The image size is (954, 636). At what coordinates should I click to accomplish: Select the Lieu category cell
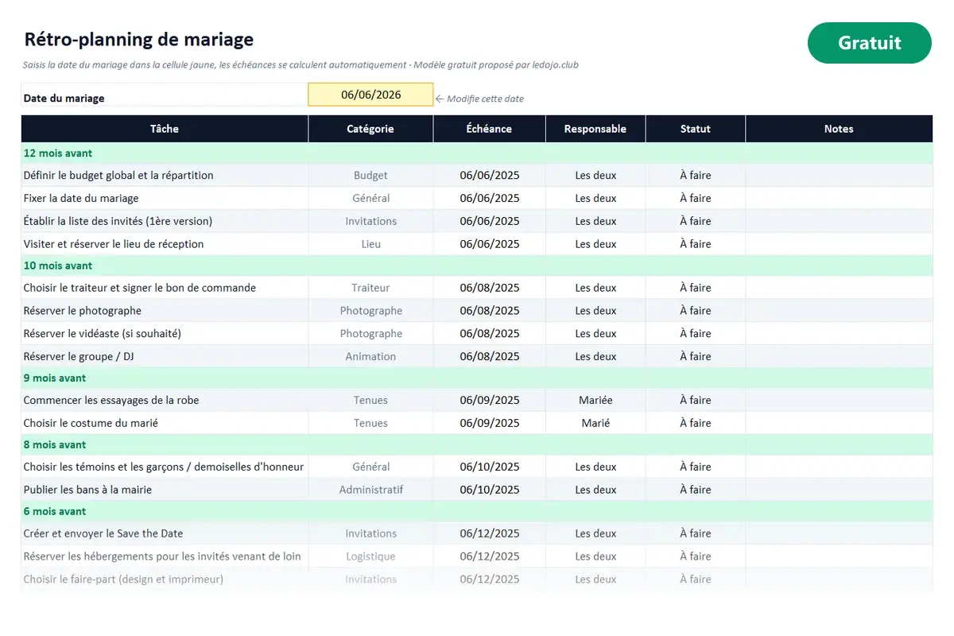click(x=370, y=244)
